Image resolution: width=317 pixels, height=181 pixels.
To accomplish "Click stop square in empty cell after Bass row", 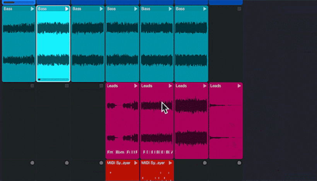I will coord(239,9).
